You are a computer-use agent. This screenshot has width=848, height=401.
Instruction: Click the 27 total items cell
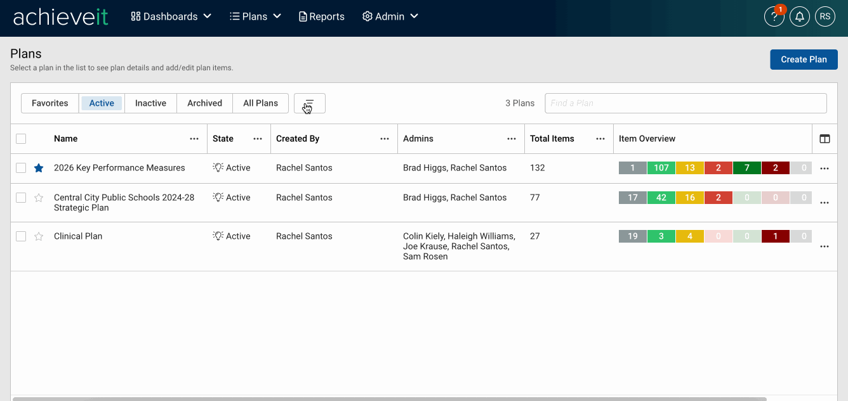pos(535,236)
